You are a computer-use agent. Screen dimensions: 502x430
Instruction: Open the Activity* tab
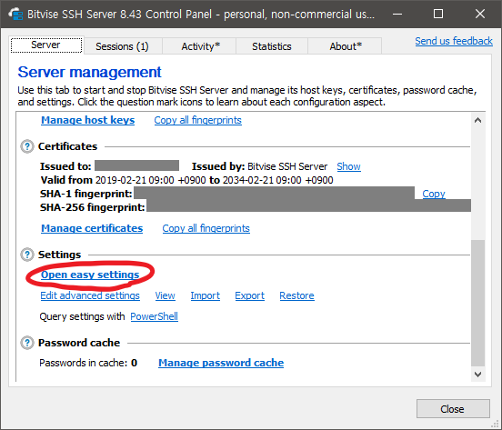tap(200, 46)
